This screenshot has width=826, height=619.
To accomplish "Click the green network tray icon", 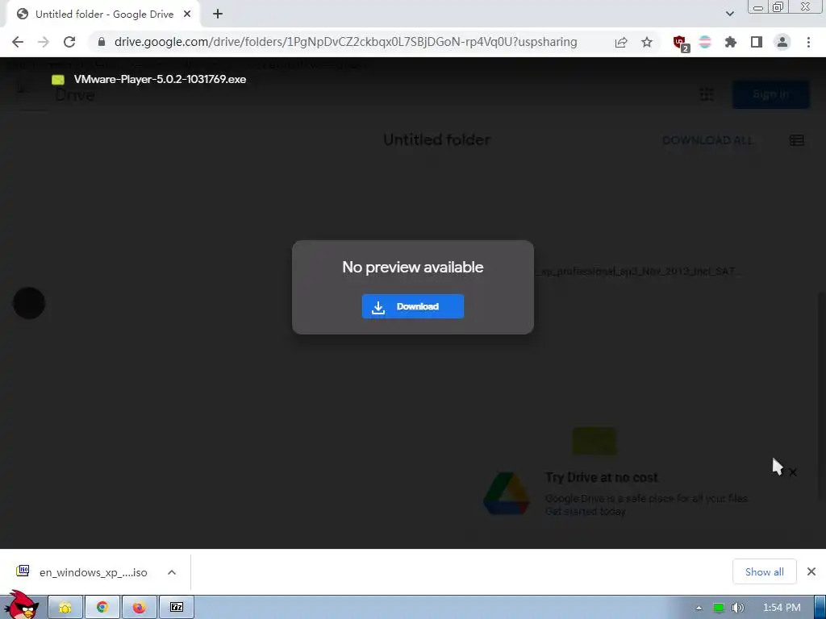I will pos(719,608).
